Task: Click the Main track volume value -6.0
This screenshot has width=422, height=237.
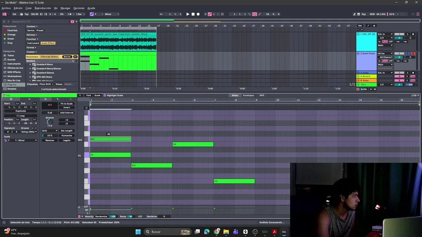Action: pyautogui.click(x=410, y=85)
